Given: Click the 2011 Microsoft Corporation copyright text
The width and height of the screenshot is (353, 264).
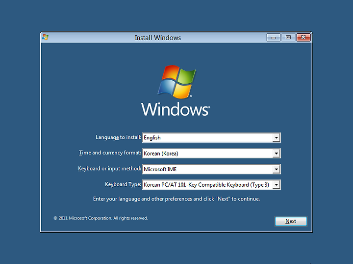Looking at the screenshot, I should 101,218.
